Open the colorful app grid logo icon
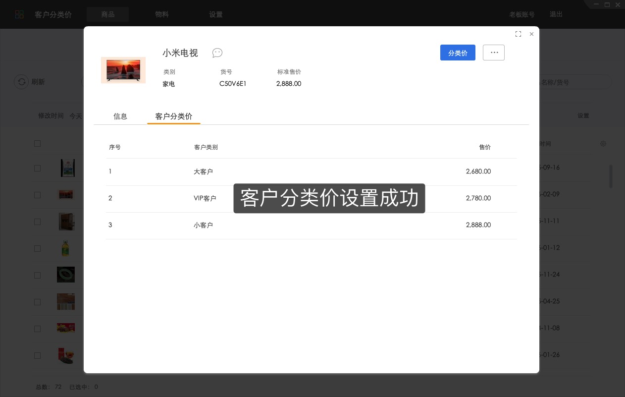 19,14
